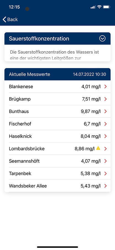
Task: Click the red arrow next to Brügkamp
Action: click(106, 99)
